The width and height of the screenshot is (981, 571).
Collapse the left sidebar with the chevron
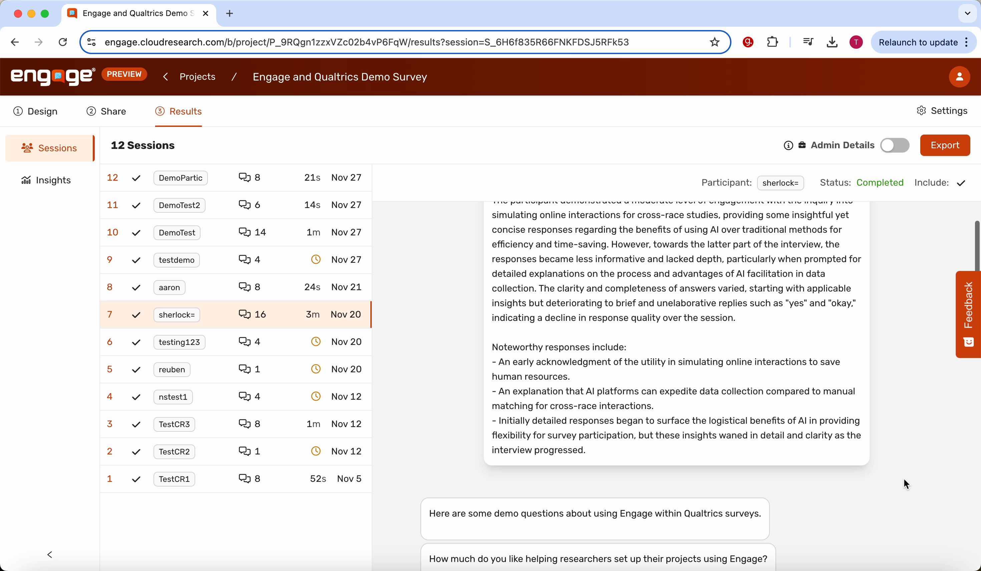tap(49, 554)
